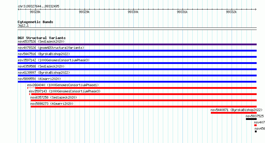Click nsv5898273 (Almarri2020) label

coord(52,104)
